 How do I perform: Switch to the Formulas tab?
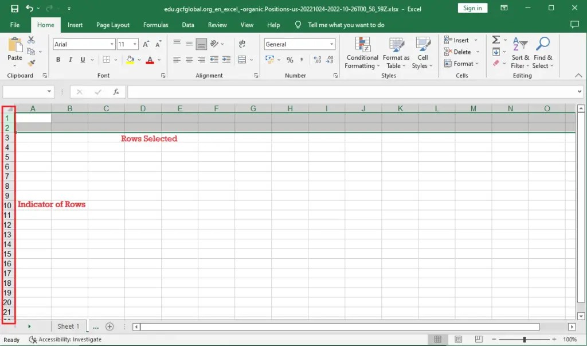pos(156,25)
